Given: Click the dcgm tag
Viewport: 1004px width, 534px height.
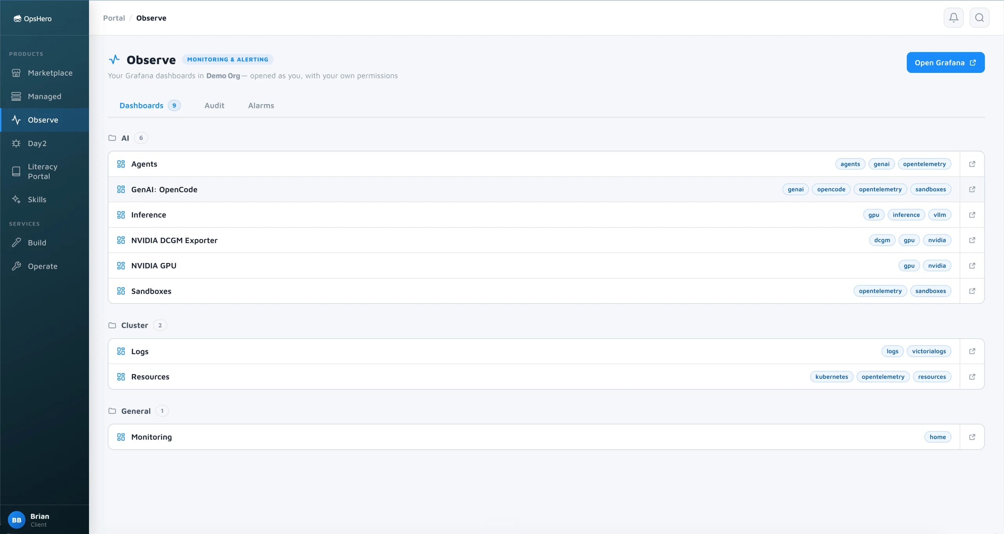Looking at the screenshot, I should click(882, 240).
